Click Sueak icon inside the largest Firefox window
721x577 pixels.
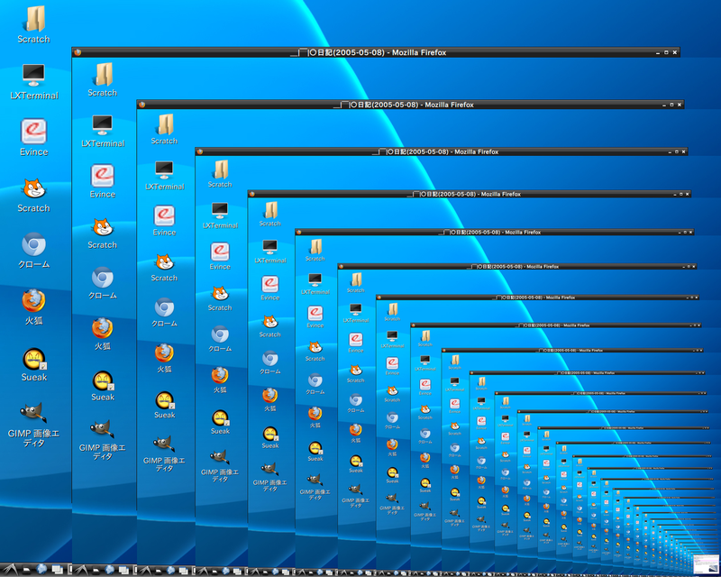click(103, 381)
